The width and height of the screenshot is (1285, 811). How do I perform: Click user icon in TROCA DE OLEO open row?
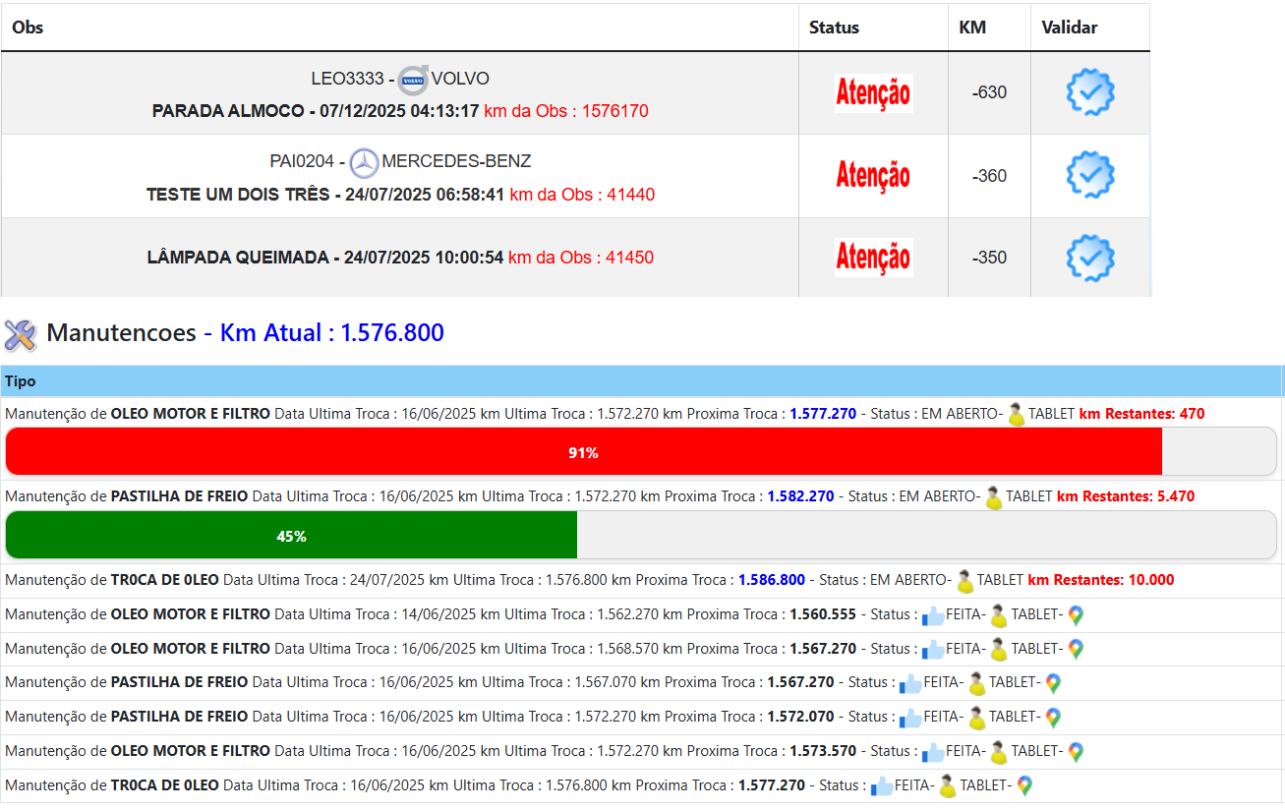964,581
